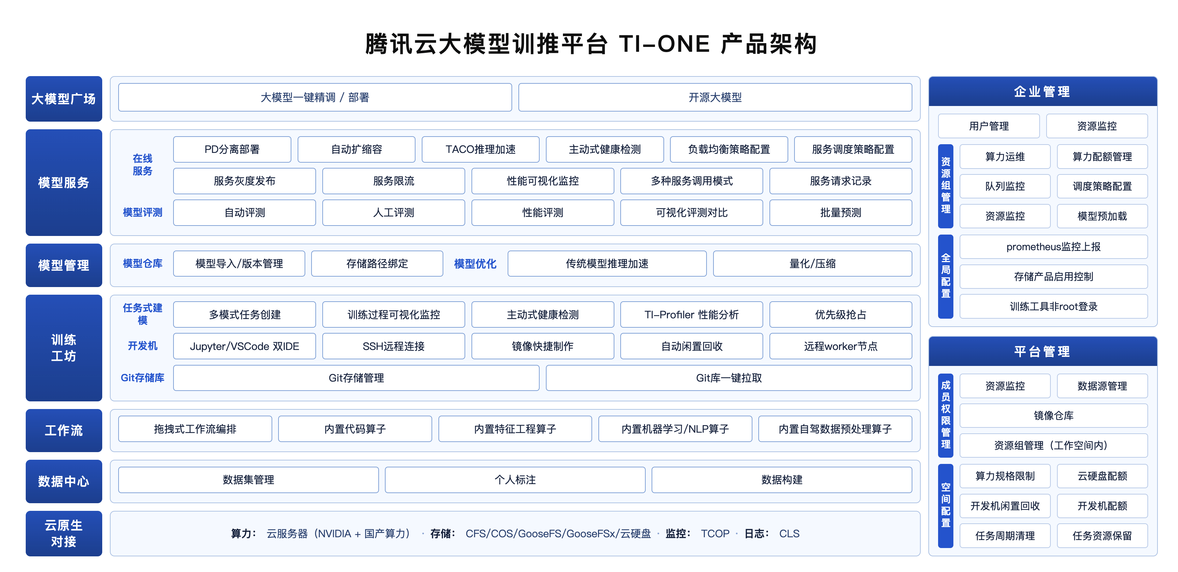Screen dimensions: 1178x572
Task: Select the Git库一键拉取 box
Action: 728,378
